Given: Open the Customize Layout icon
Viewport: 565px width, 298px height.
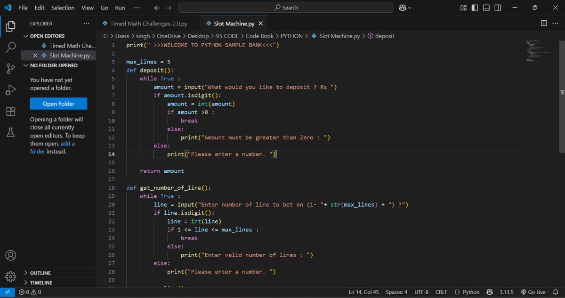Looking at the screenshot, I should click(x=463, y=8).
